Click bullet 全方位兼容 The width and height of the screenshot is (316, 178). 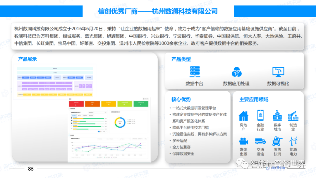point(181,147)
